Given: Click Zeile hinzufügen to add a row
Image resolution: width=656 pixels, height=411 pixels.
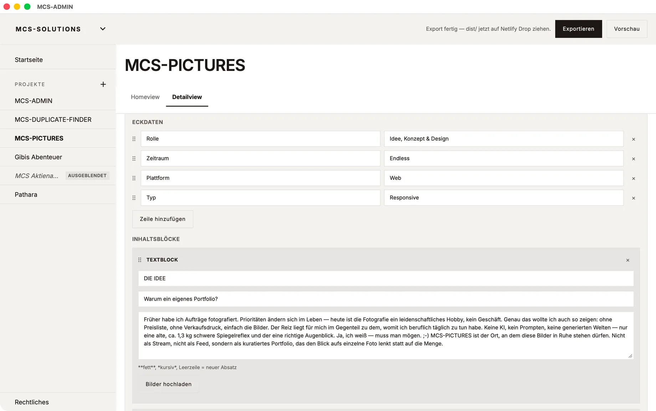Looking at the screenshot, I should coord(163,219).
